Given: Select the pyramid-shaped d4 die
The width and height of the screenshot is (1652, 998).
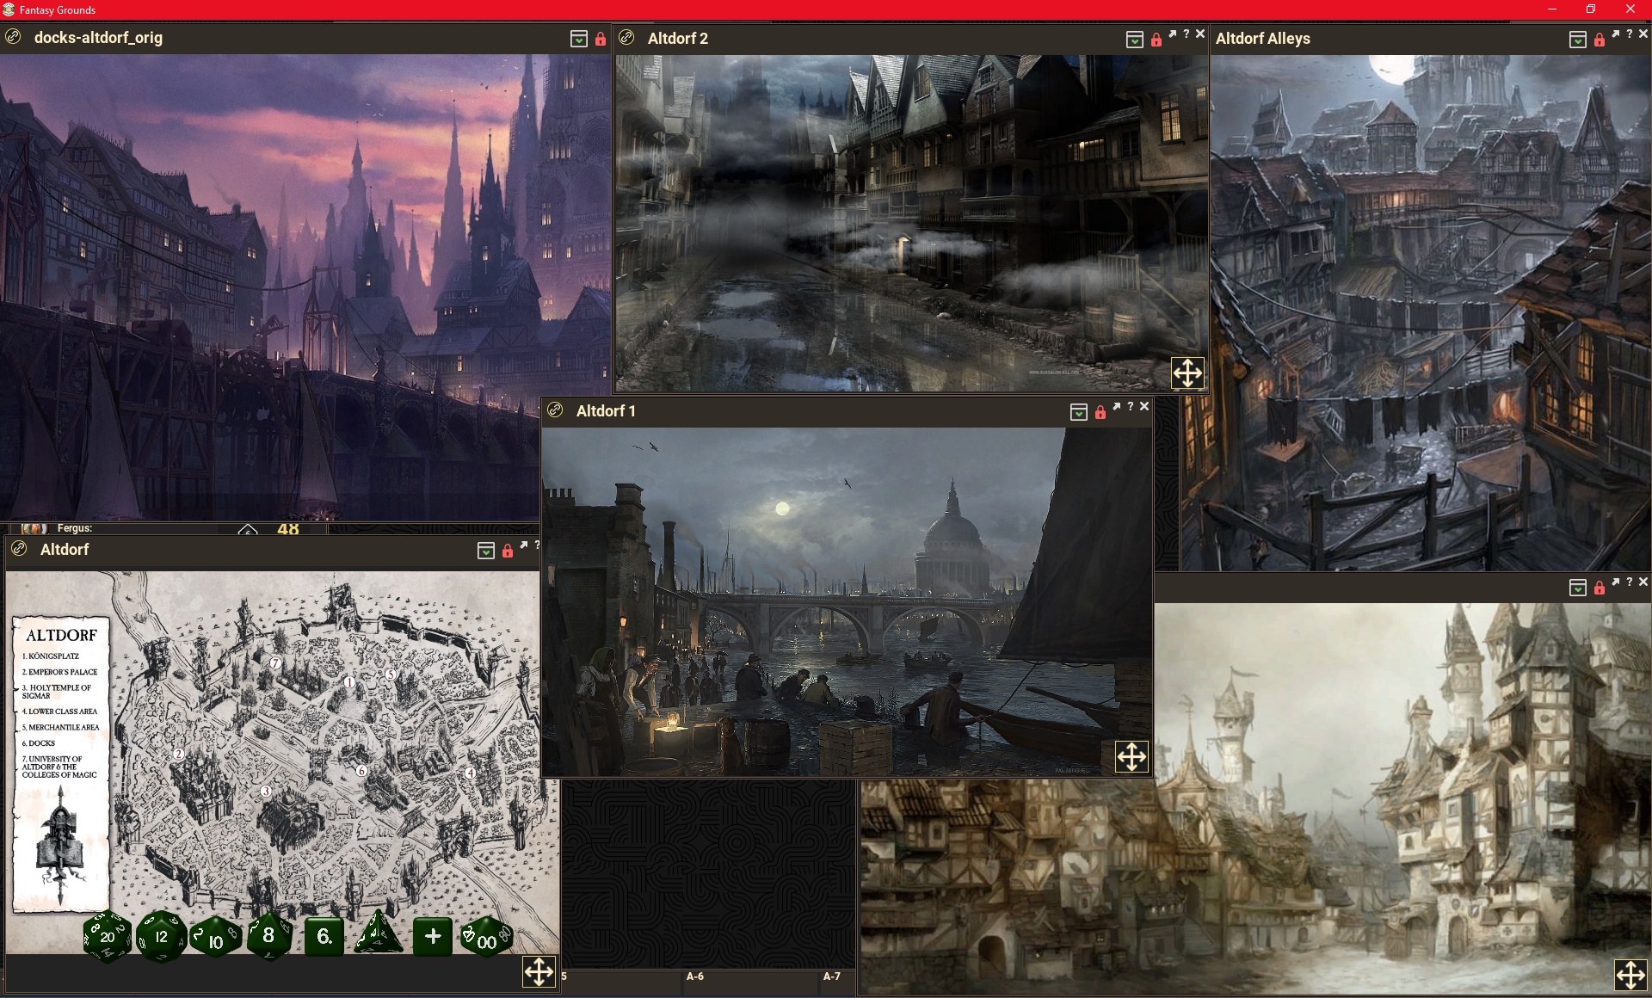Looking at the screenshot, I should coord(378,934).
